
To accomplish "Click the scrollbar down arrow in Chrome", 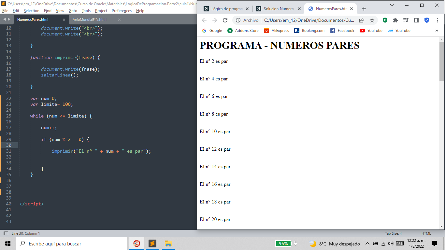I will [442, 226].
